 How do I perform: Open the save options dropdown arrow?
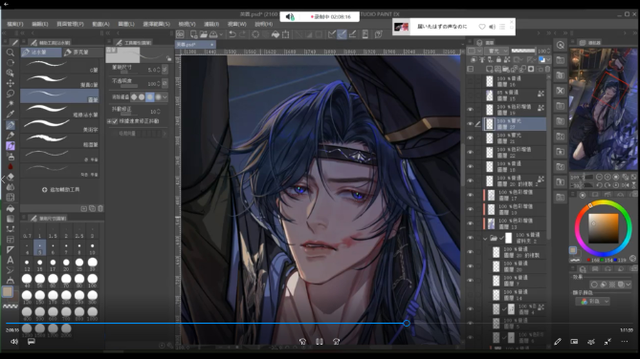point(221,34)
